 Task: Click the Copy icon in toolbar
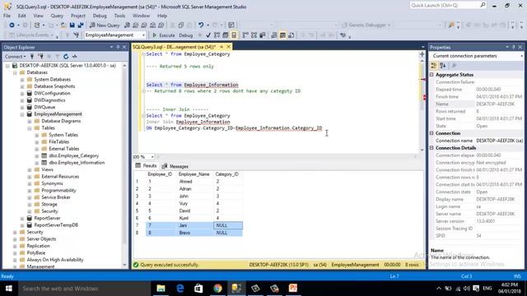[x=181, y=25]
